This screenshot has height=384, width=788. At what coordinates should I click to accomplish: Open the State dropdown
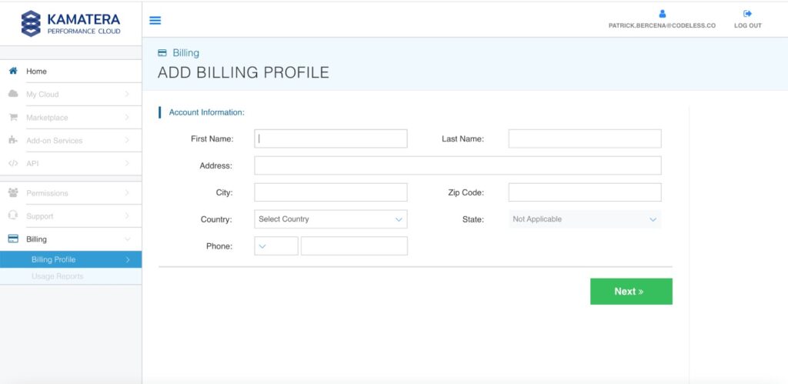point(584,219)
